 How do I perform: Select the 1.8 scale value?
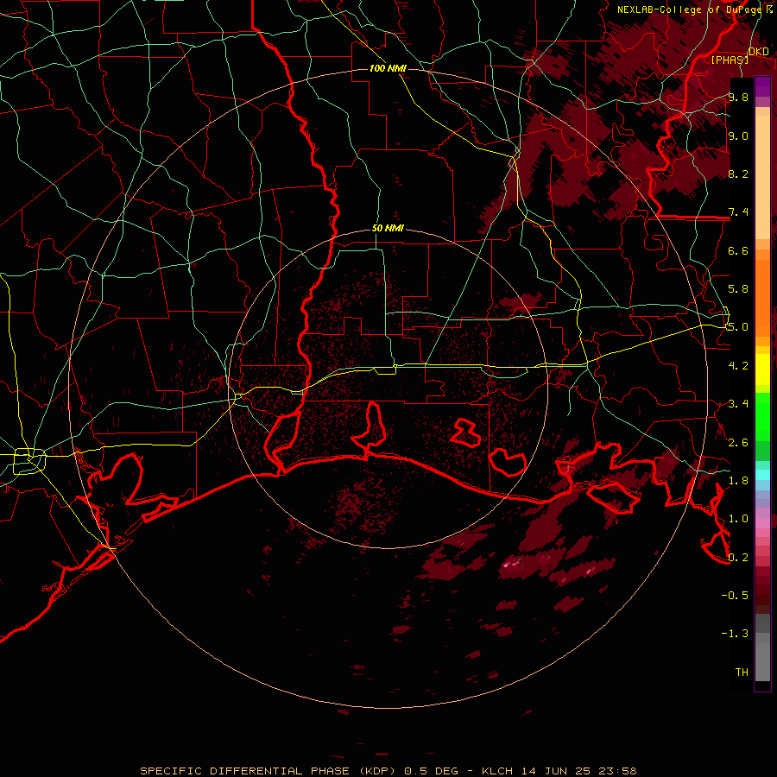(x=738, y=480)
